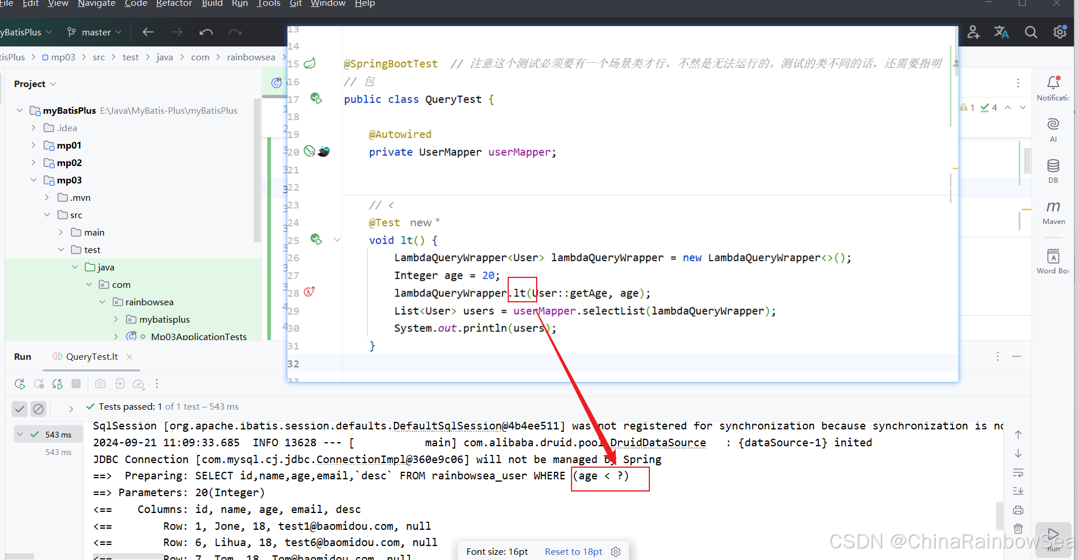Expand the mp02 module
Viewport: 1078px width, 560px height.
[x=33, y=162]
